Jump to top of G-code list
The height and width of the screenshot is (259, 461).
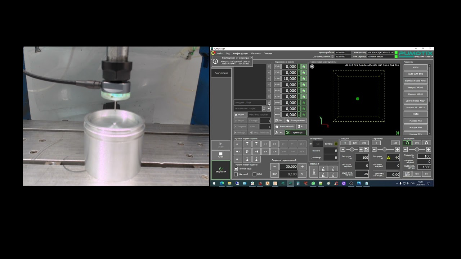[x=269, y=67]
